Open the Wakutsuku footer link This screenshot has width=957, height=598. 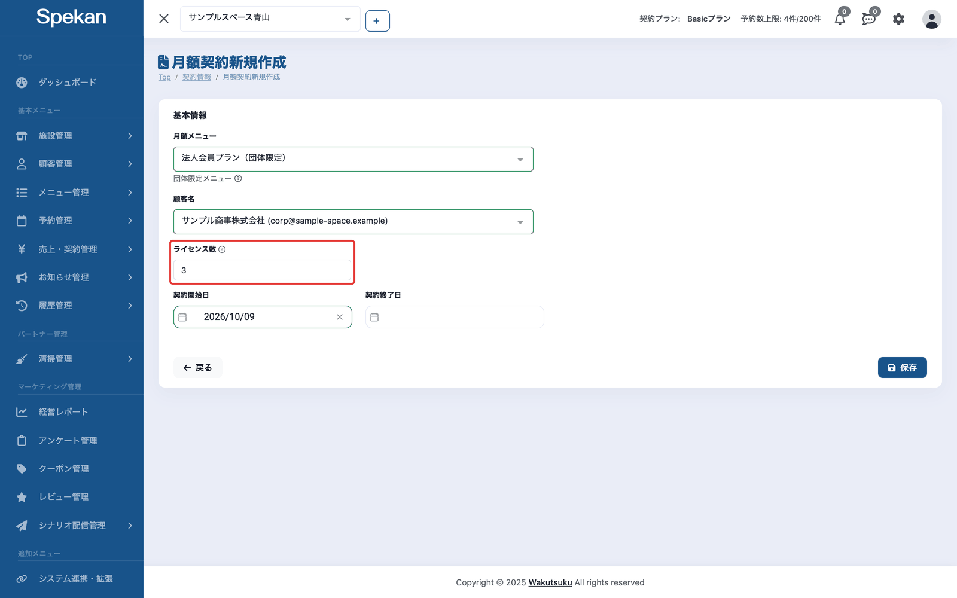pos(550,582)
